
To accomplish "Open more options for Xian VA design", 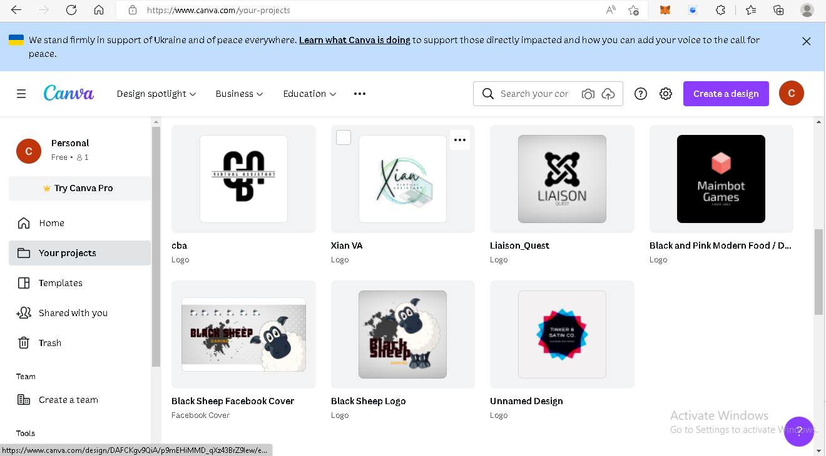I will [x=460, y=140].
